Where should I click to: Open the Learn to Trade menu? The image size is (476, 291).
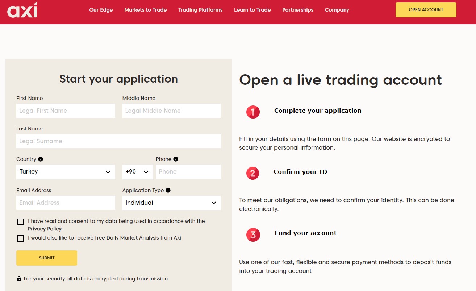coord(252,10)
